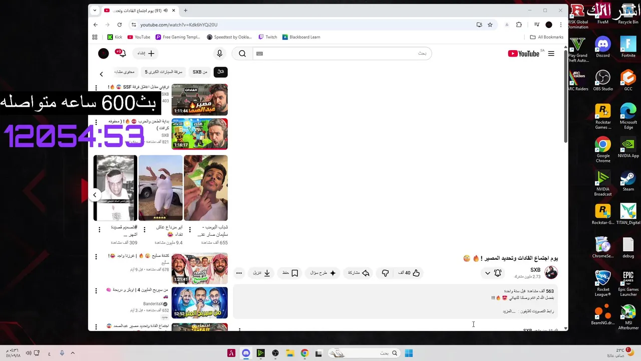Open OBS Studio desktop shortcut
This screenshot has height=361, width=641.
603,80
